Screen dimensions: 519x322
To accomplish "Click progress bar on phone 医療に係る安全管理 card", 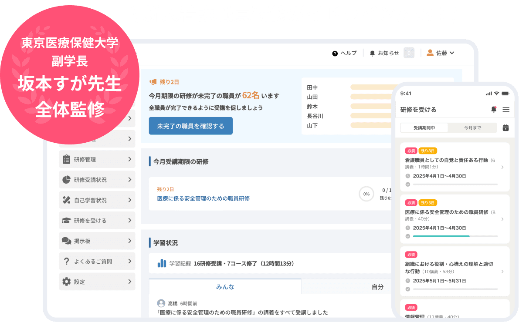I will 455,236.
